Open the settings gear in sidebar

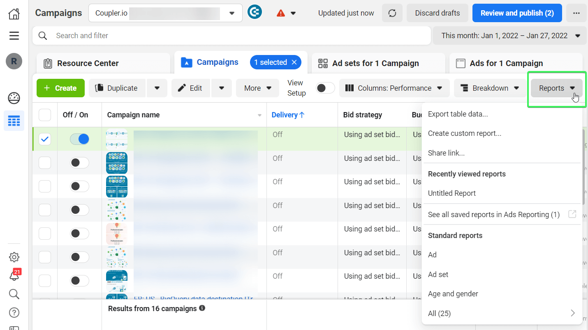(x=14, y=257)
